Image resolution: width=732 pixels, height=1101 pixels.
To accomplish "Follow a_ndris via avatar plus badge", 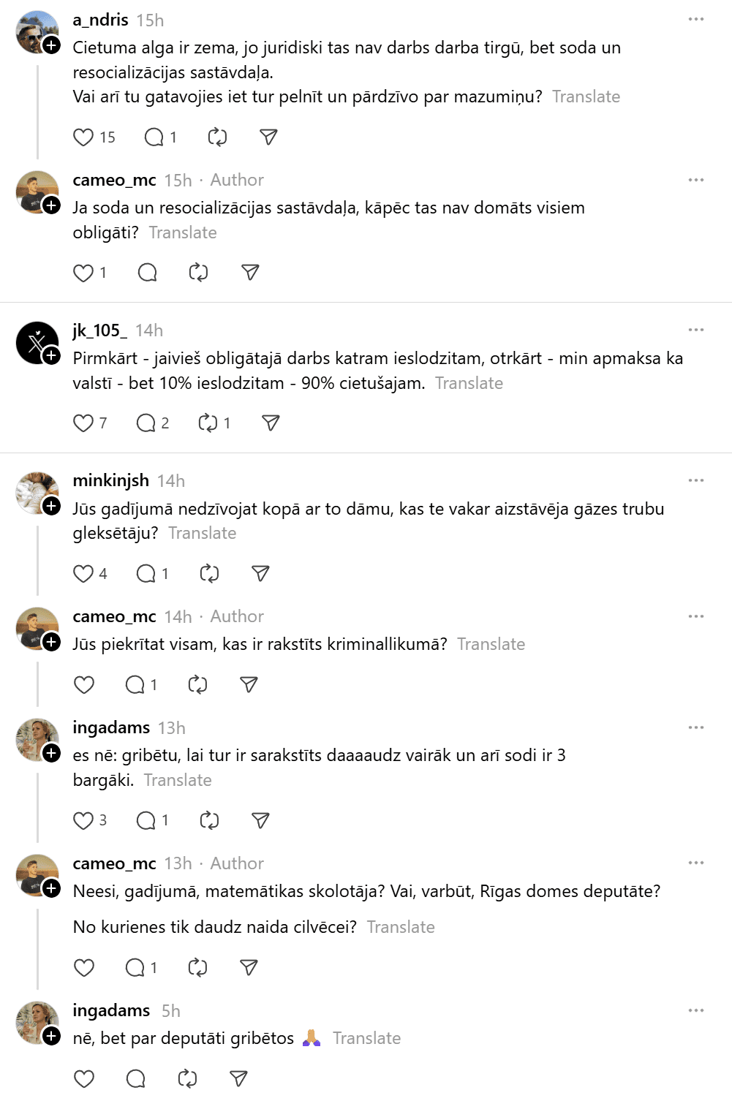I will tap(51, 45).
